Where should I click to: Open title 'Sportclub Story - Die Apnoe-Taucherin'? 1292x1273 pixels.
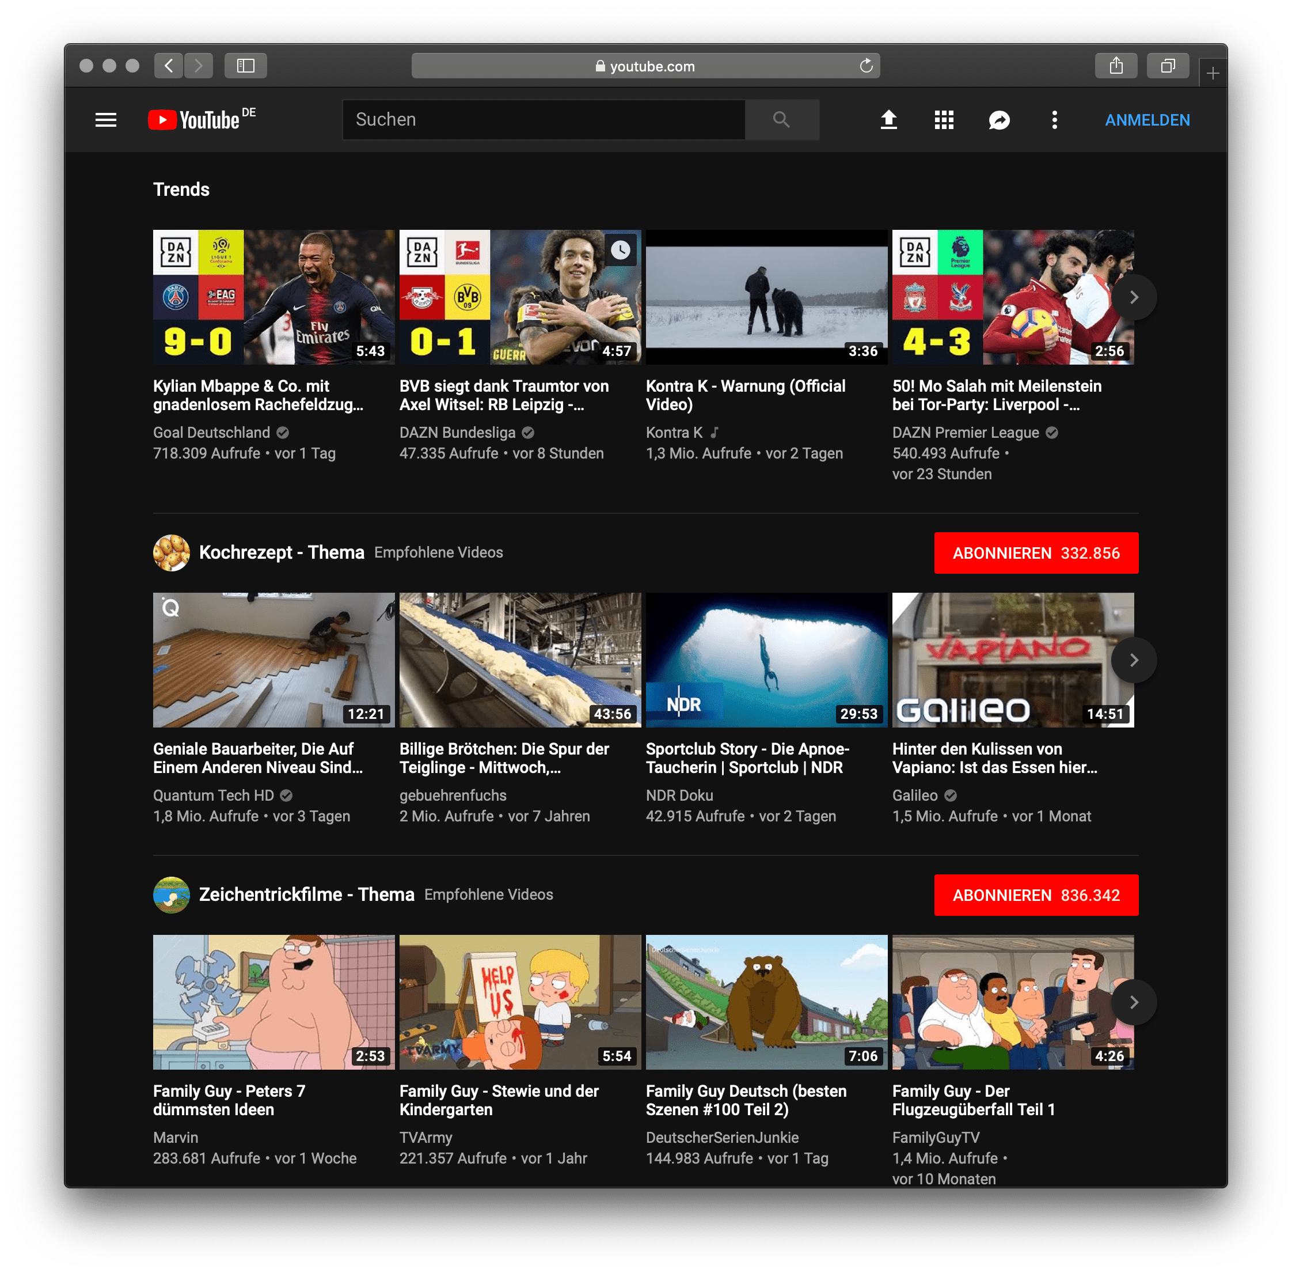coord(747,758)
